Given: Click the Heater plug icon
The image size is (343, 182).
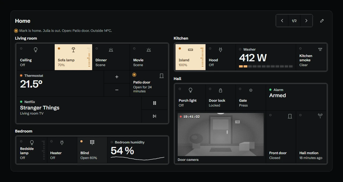Looking at the screenshot, I should click(62, 143).
